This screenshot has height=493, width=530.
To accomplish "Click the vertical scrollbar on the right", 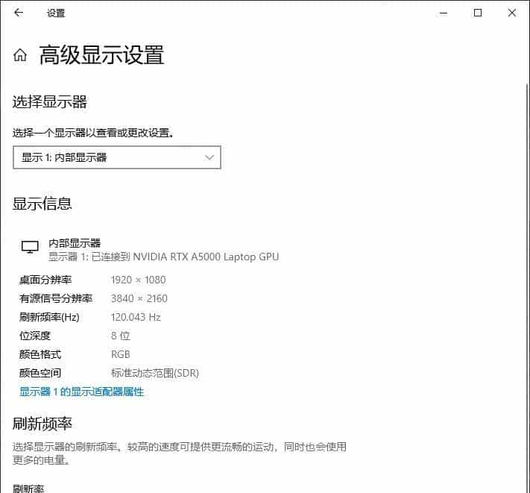I will pyautogui.click(x=528, y=287).
